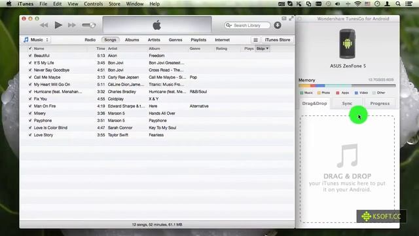Open the iTunes Store
Image resolution: width=419 pixels, height=236 pixels.
pyautogui.click(x=278, y=40)
